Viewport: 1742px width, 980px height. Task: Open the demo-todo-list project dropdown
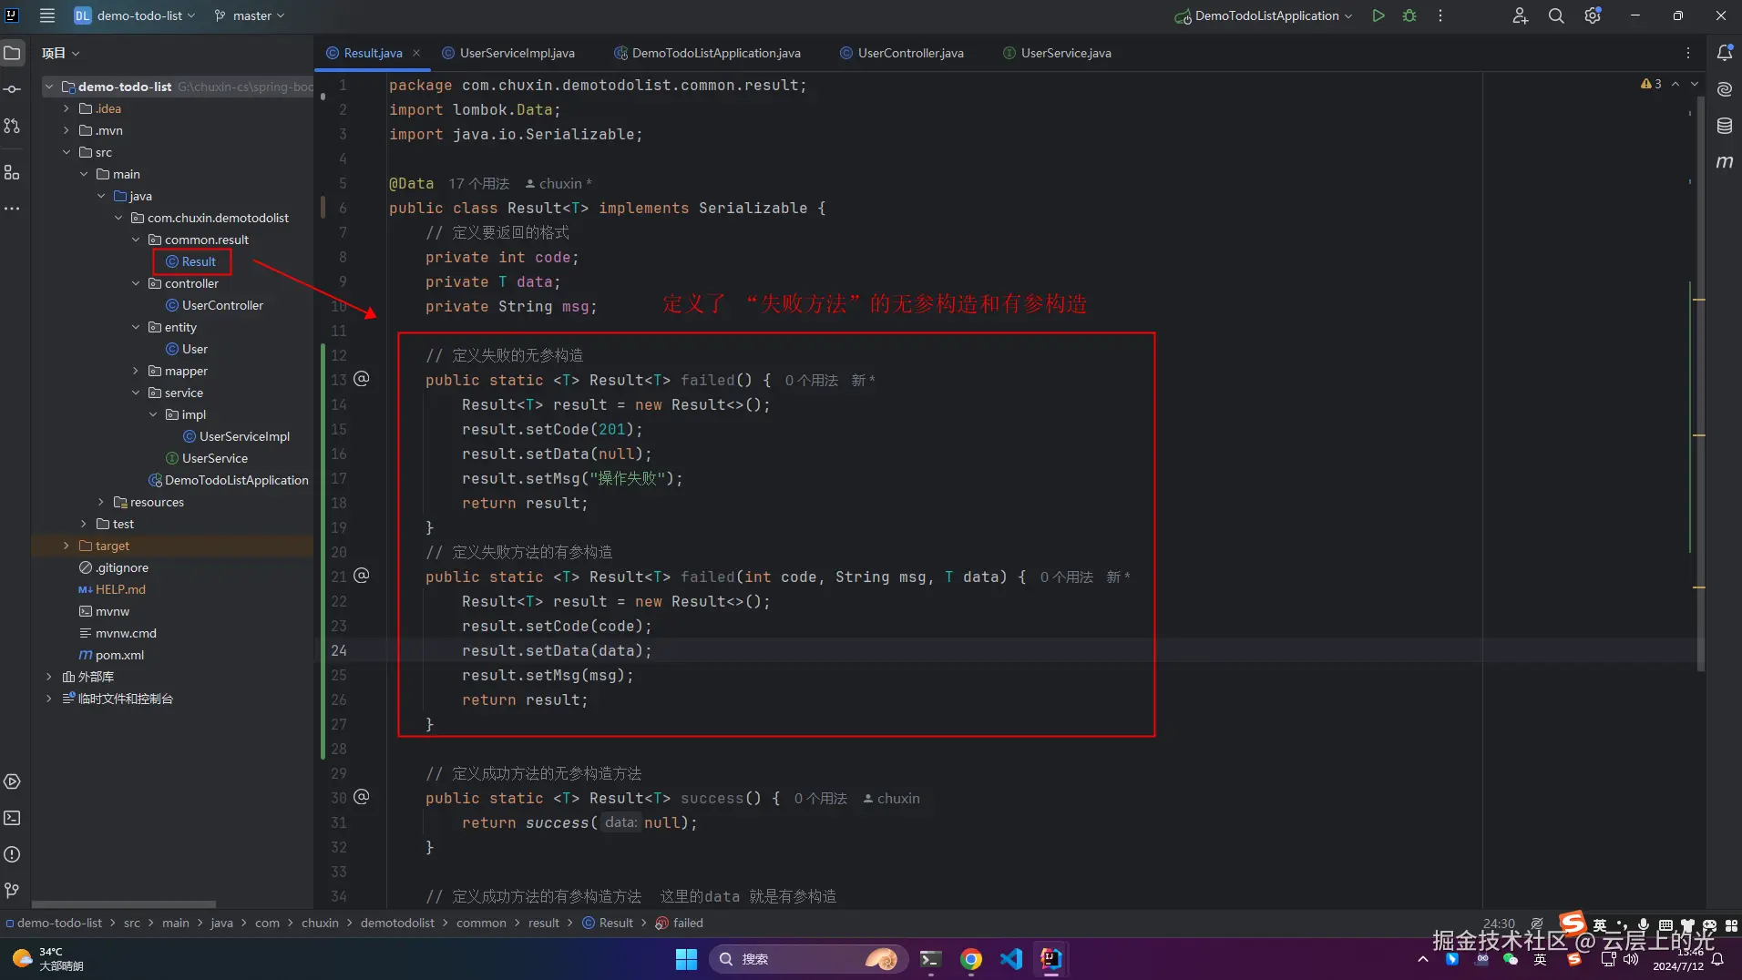(135, 15)
